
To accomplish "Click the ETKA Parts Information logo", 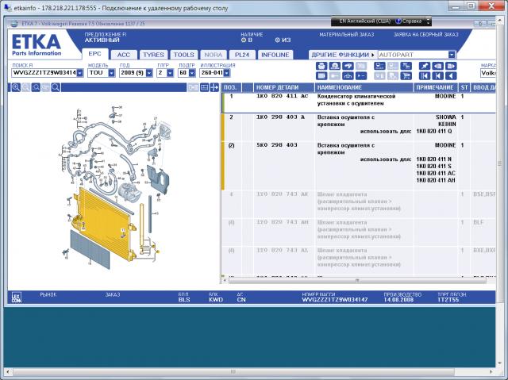I will (37, 44).
